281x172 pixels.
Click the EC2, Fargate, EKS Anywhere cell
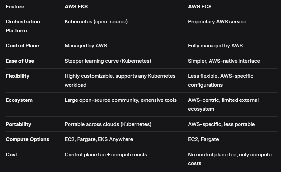point(99,139)
